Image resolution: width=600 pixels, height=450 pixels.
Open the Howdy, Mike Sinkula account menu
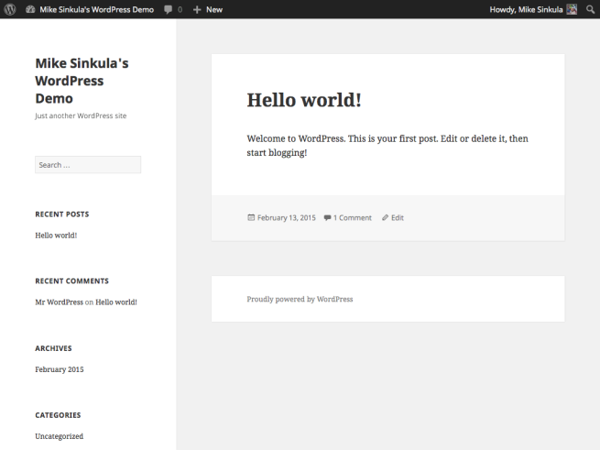click(533, 9)
